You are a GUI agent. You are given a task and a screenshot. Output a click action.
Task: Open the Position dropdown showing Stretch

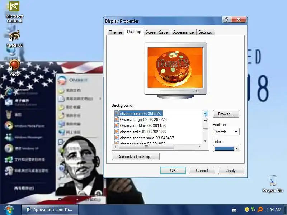pyautogui.click(x=226, y=132)
